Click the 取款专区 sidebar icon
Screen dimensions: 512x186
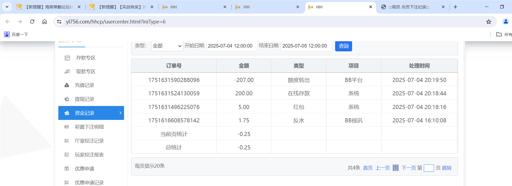tap(67, 72)
